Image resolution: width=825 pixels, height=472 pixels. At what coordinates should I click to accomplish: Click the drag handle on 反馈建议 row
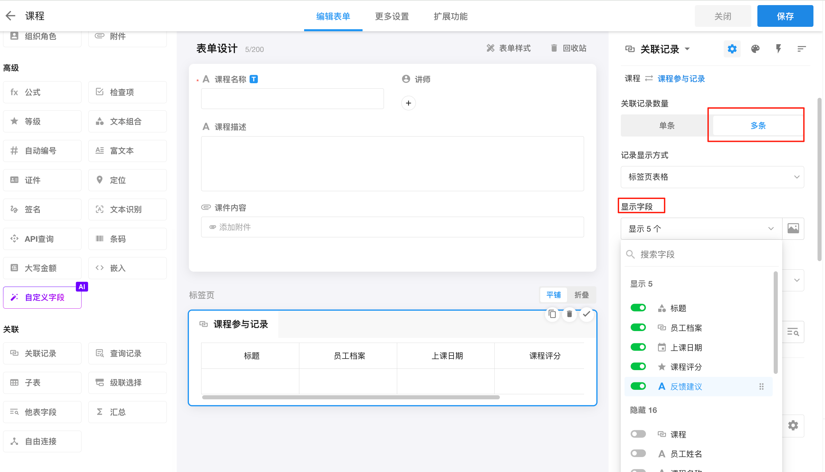coord(761,386)
